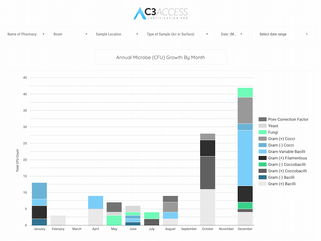The image size is (321, 241).
Task: Click the Gram (+) Coccobacilli segment in October bar
Action: 207,173
